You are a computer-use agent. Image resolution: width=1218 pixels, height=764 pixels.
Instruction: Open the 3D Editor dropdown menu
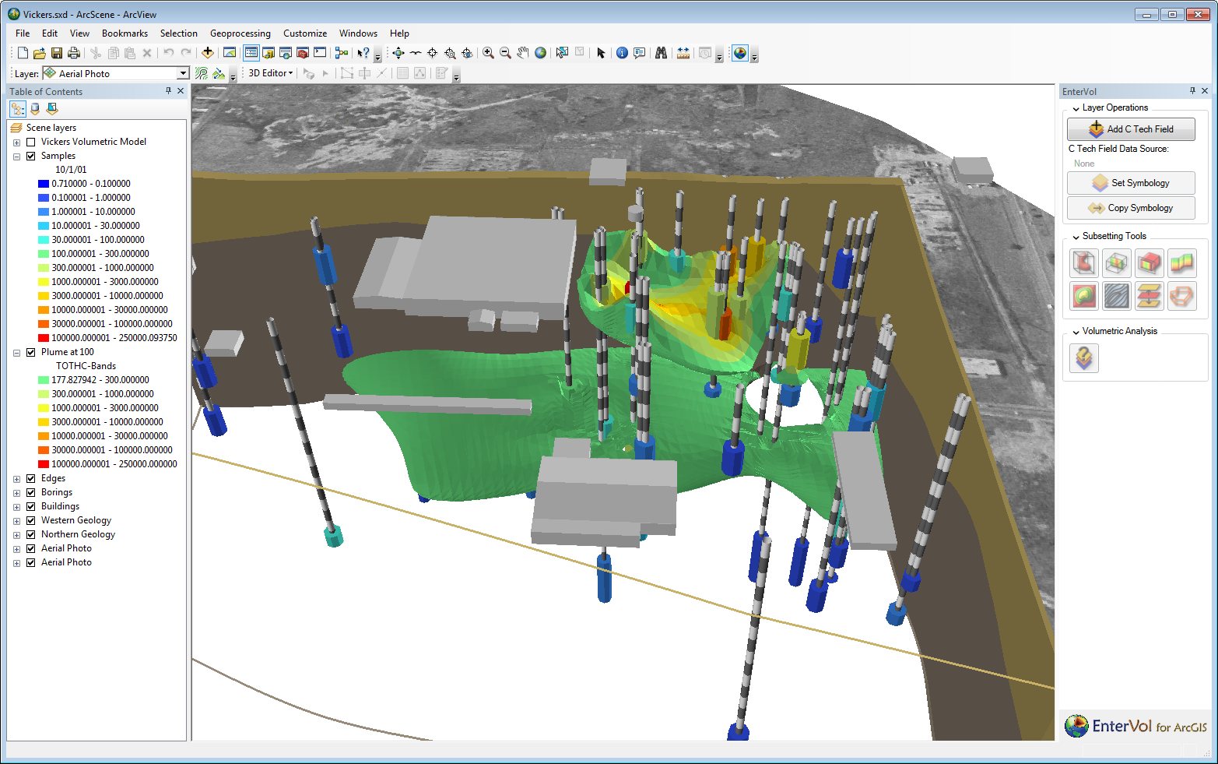pos(270,73)
